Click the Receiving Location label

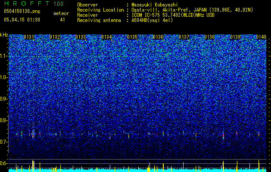100,10
